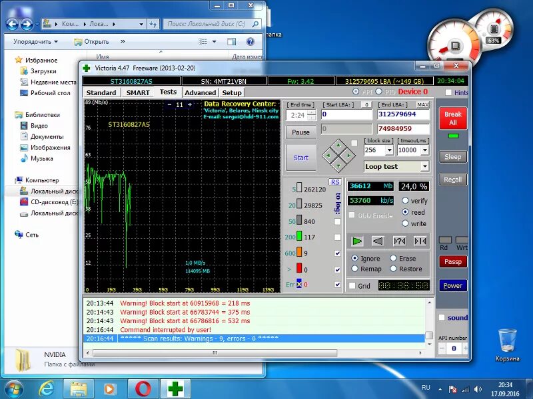The height and width of the screenshot is (399, 533).
Task: Click the random-seek '?' scan mode button
Action: click(x=399, y=241)
